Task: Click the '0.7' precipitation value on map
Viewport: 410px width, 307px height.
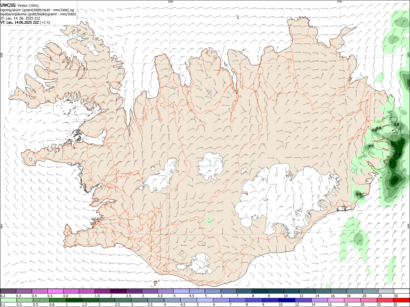Action: [371, 146]
